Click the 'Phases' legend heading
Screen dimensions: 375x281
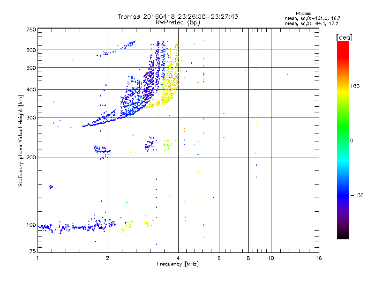(303, 14)
